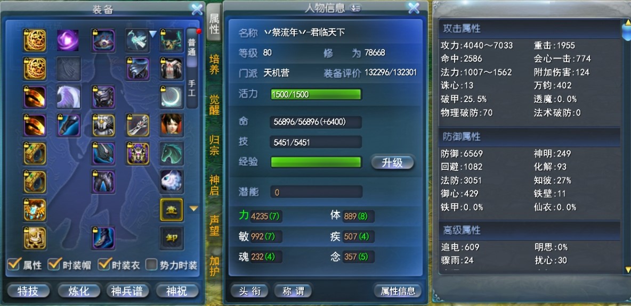Image resolution: width=631 pixels, height=306 pixels.
Task: Click the crescent moon item icon
Action: click(172, 97)
